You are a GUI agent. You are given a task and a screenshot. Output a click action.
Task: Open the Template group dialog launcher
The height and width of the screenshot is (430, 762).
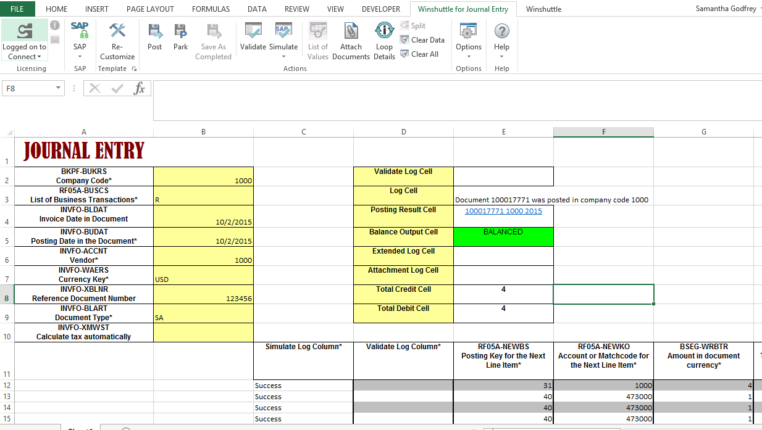coord(134,69)
